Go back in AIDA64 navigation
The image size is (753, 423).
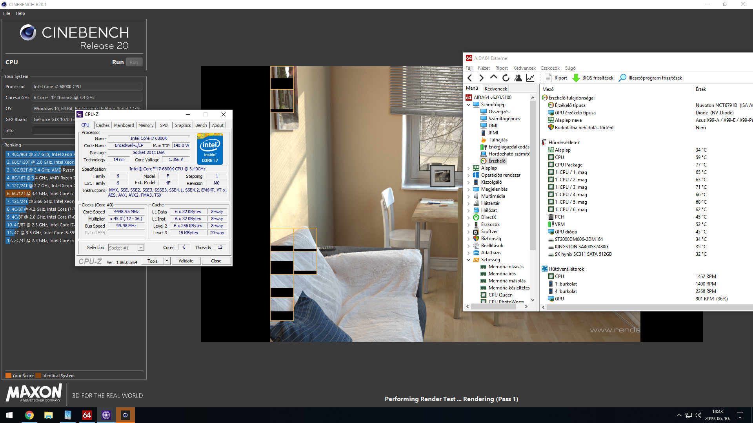(x=470, y=78)
